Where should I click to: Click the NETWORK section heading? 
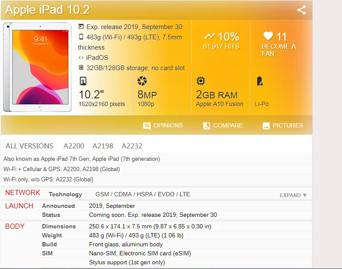pyautogui.click(x=23, y=193)
